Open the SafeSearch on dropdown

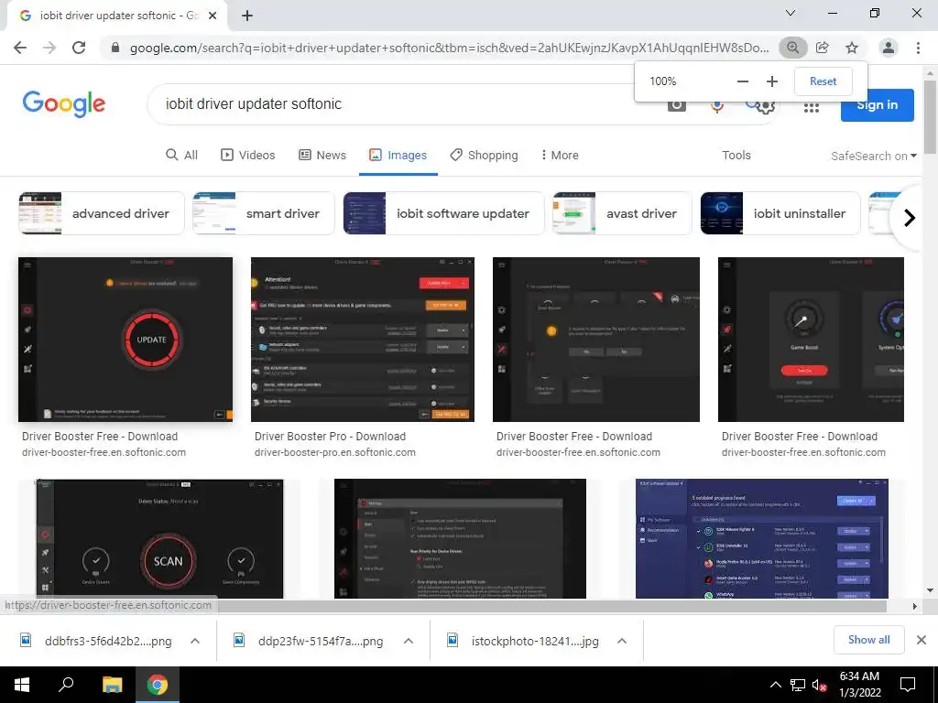click(873, 156)
